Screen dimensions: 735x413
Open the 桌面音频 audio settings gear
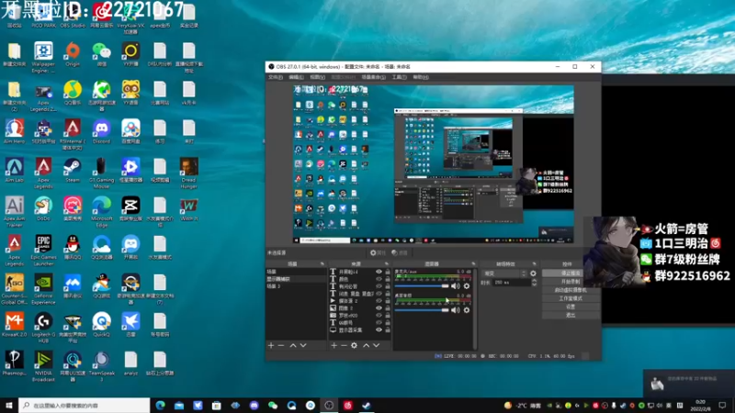467,310
